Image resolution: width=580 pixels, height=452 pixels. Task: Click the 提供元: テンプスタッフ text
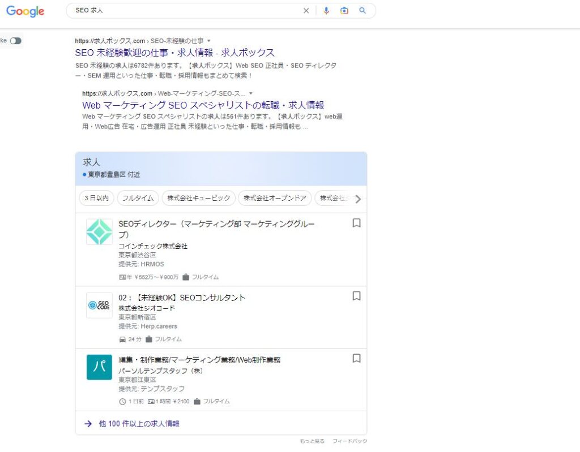point(151,389)
